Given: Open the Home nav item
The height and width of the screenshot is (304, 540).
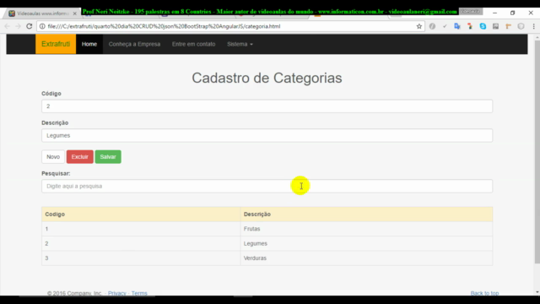Looking at the screenshot, I should pos(89,44).
